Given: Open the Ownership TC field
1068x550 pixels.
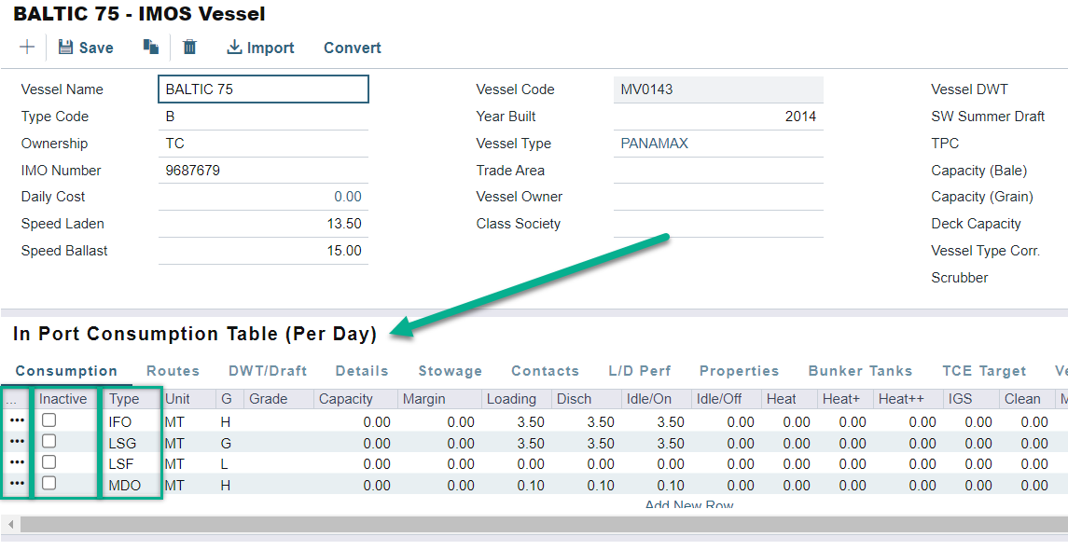Looking at the screenshot, I should point(263,144).
